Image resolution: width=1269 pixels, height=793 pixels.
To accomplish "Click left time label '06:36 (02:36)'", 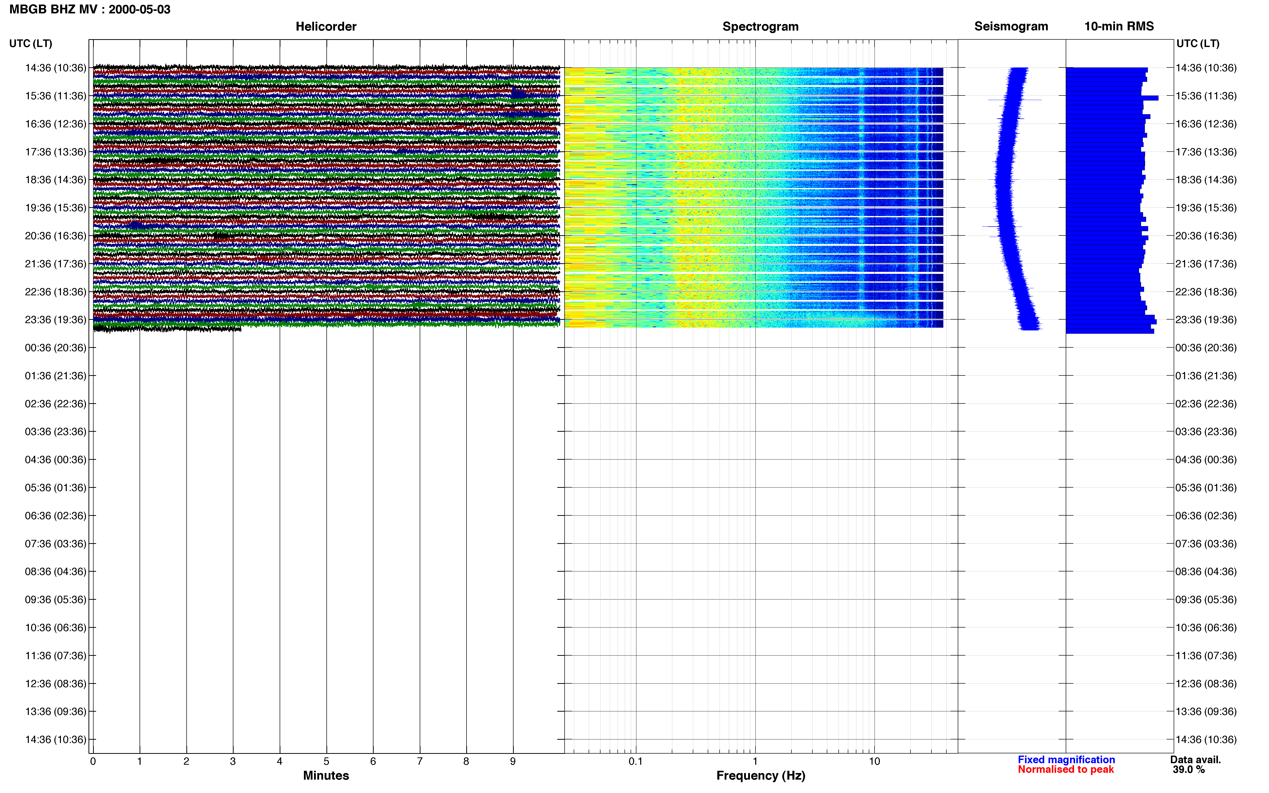I will coord(56,516).
